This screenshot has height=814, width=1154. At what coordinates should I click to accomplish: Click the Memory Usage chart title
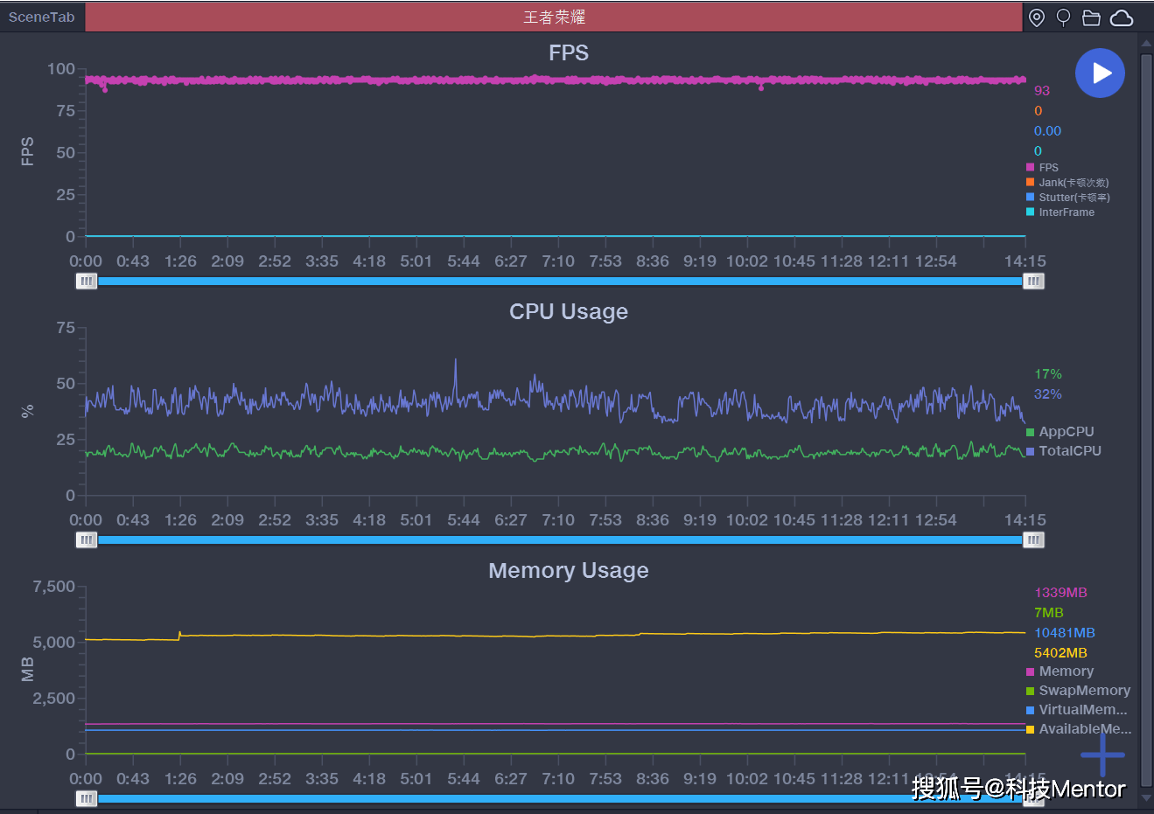click(x=569, y=570)
